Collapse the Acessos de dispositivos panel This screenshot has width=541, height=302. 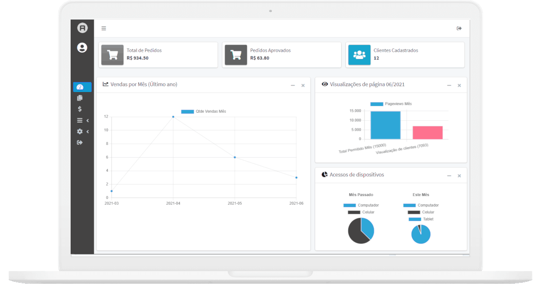pyautogui.click(x=449, y=175)
